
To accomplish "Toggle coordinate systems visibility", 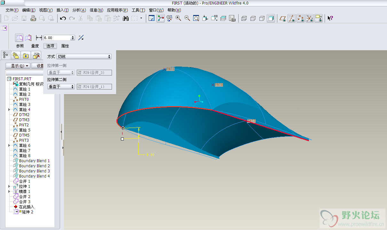I will 310,18.
